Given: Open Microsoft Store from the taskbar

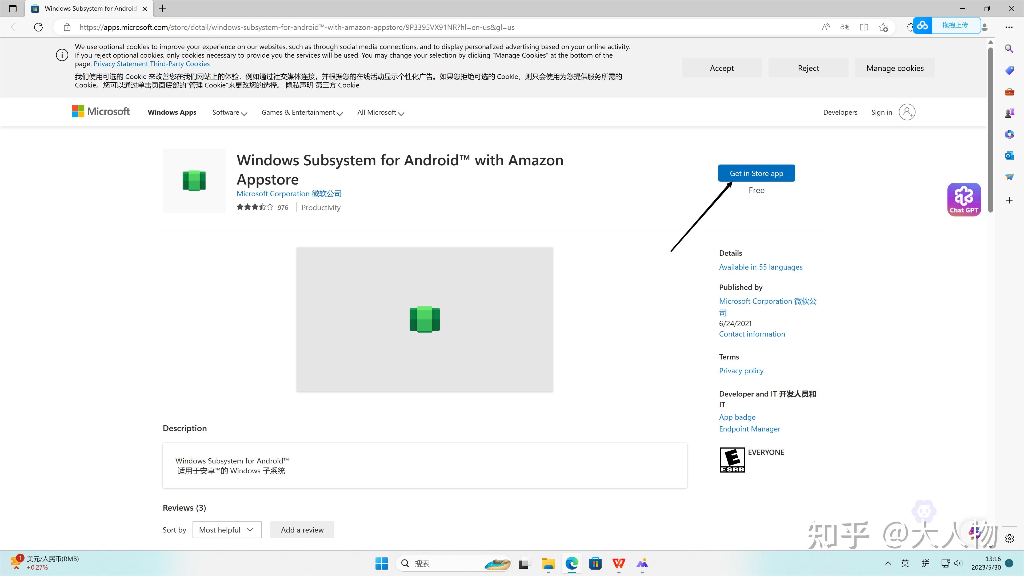Looking at the screenshot, I should coord(595,563).
